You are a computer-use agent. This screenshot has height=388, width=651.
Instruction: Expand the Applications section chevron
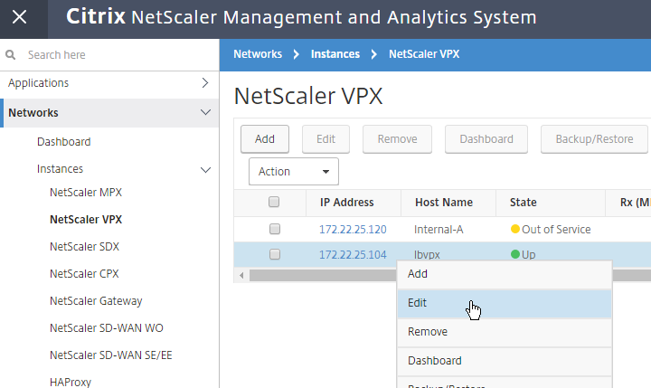(205, 82)
